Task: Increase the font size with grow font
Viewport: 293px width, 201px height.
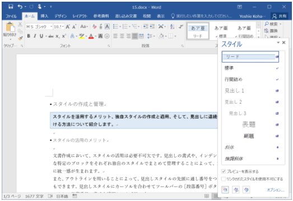Action: pyautogui.click(x=68, y=27)
